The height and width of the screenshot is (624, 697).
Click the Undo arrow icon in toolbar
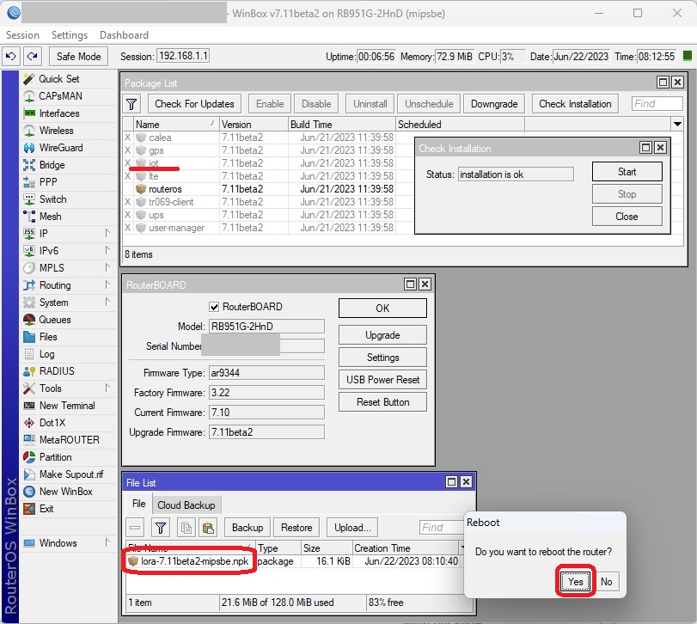click(x=10, y=57)
